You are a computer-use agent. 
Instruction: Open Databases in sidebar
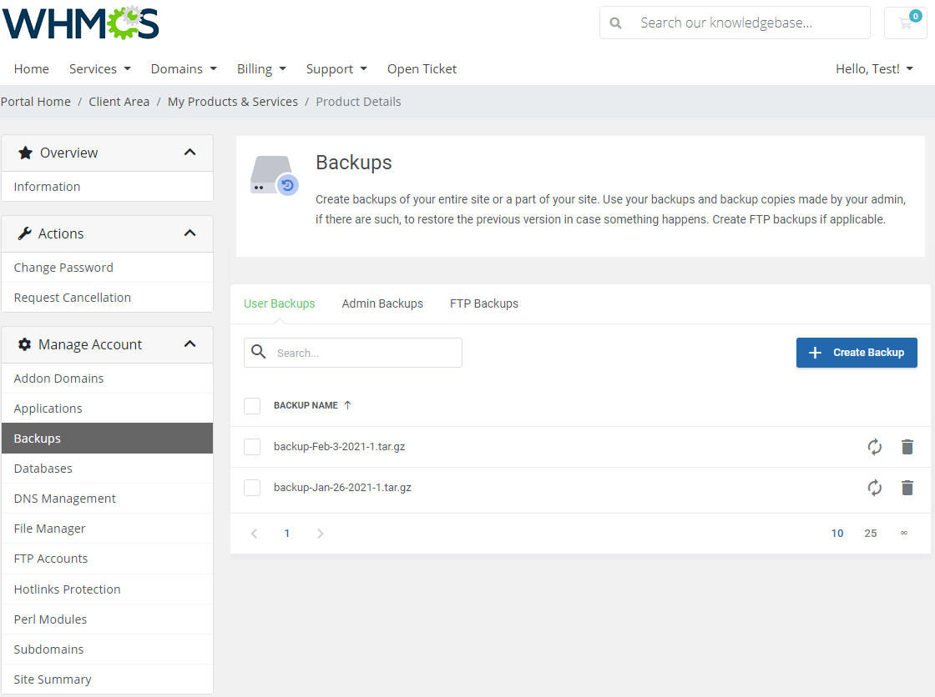point(108,469)
